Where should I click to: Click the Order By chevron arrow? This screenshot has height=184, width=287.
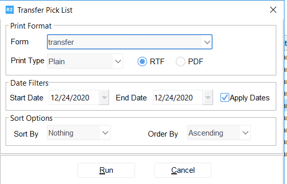[245, 133]
